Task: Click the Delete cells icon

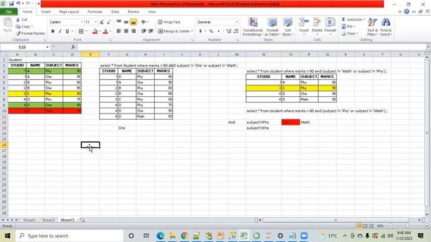Action: pos(317,22)
